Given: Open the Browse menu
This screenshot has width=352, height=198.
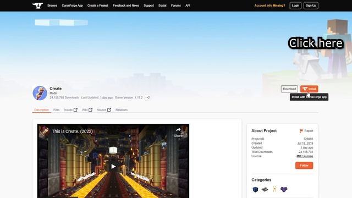Looking at the screenshot, I should coord(52,5).
